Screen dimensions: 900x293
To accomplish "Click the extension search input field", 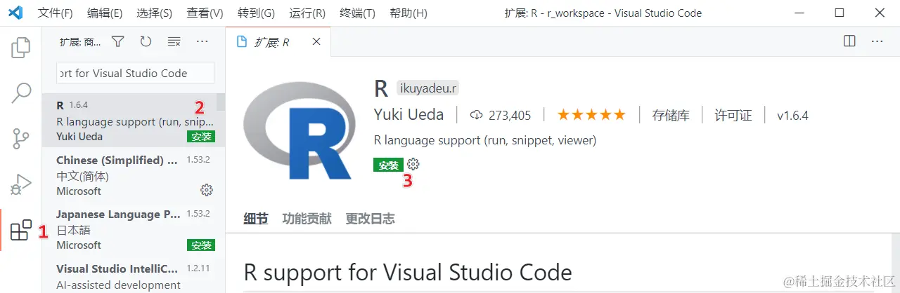I will point(135,73).
